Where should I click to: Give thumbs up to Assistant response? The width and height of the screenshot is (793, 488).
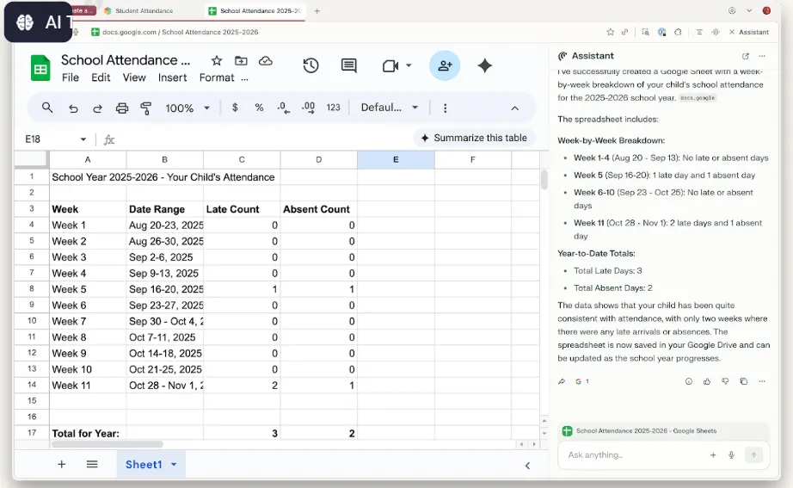pos(707,381)
